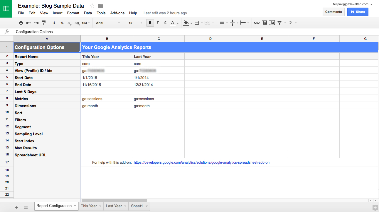Open the Report Configuration sheet menu arrow
This screenshot has width=379, height=212.
(x=75, y=206)
